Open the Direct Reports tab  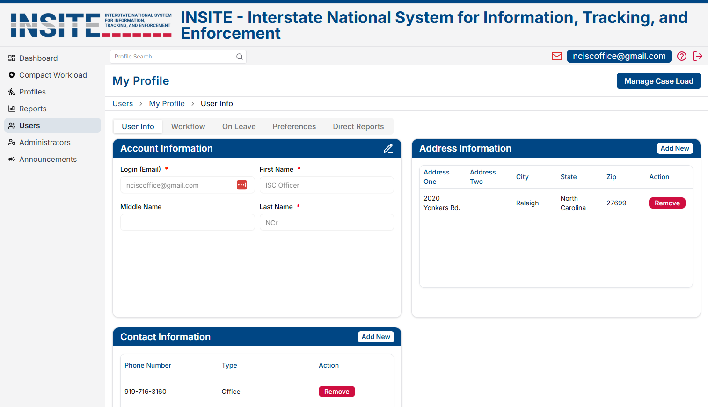pyautogui.click(x=358, y=126)
